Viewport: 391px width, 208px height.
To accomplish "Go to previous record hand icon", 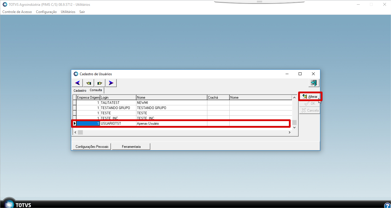I will pyautogui.click(x=89, y=83).
